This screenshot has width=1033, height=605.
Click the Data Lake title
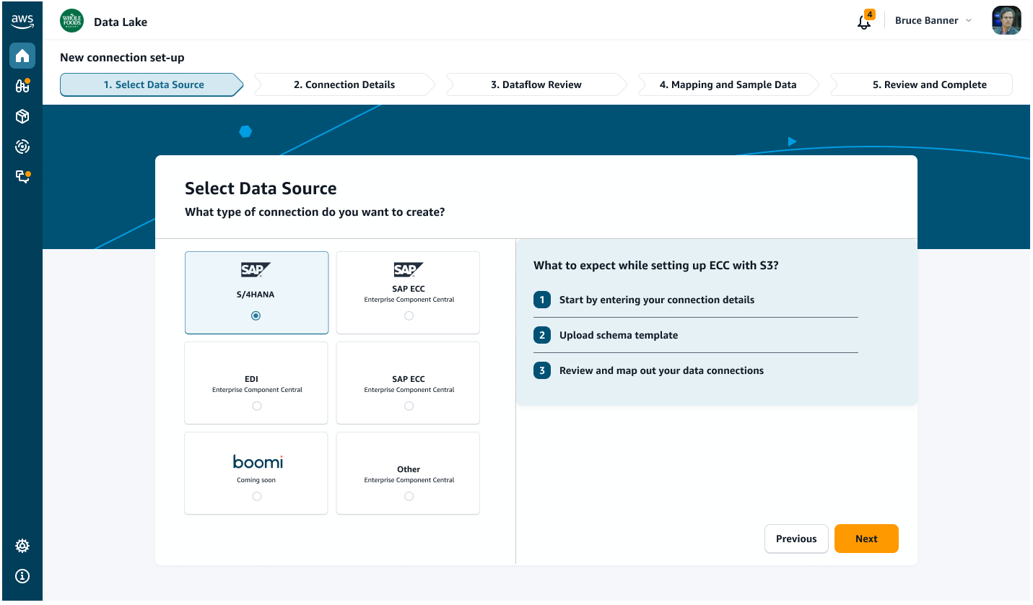tap(121, 22)
